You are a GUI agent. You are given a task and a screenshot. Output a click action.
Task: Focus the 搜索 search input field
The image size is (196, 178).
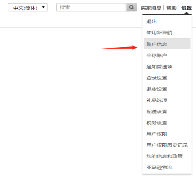click(91, 7)
